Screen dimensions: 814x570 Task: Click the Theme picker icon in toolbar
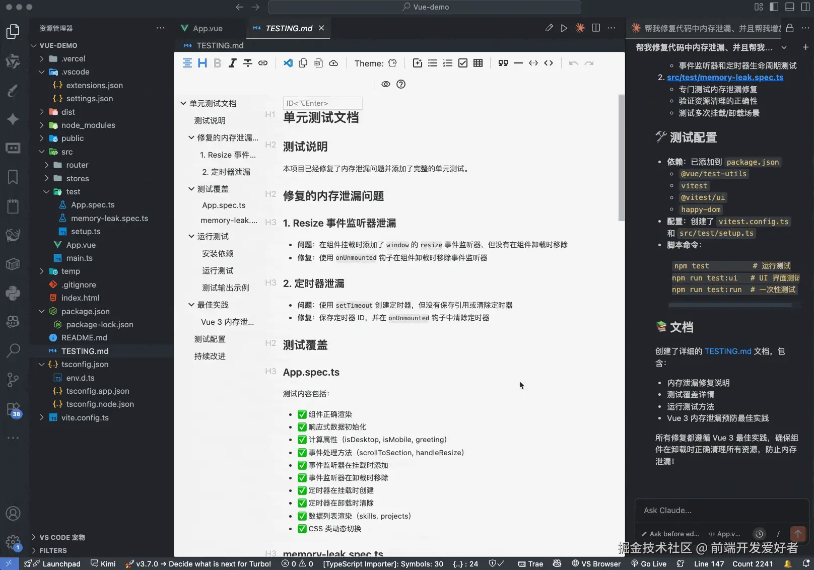pos(393,63)
